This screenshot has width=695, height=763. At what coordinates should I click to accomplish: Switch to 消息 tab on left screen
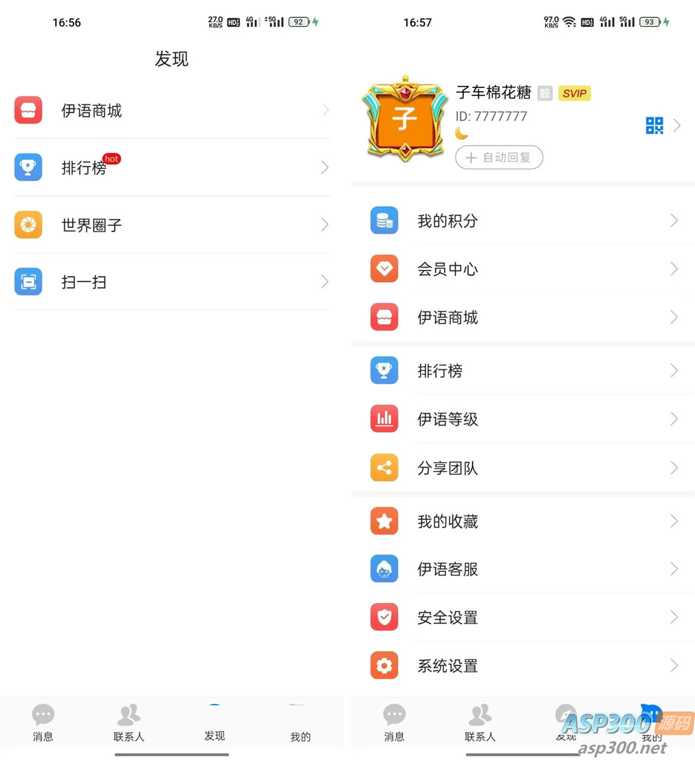coord(43,722)
